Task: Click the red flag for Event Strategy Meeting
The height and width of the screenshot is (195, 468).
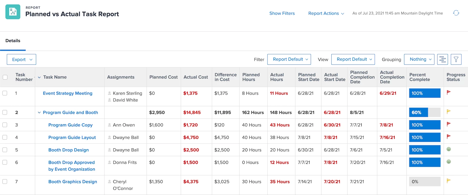Action: (449, 92)
